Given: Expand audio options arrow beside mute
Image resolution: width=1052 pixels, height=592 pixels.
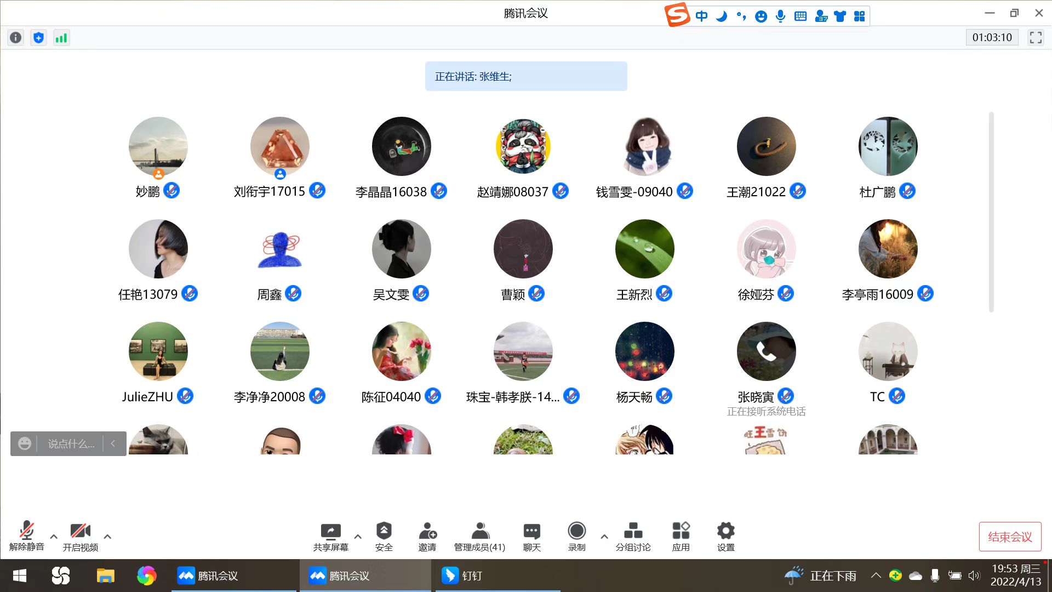Looking at the screenshot, I should coord(54,537).
